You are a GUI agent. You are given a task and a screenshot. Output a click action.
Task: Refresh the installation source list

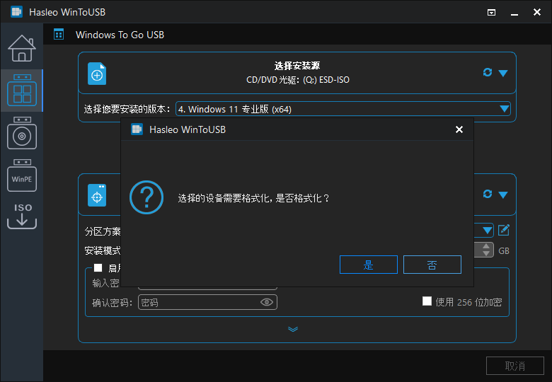(487, 72)
